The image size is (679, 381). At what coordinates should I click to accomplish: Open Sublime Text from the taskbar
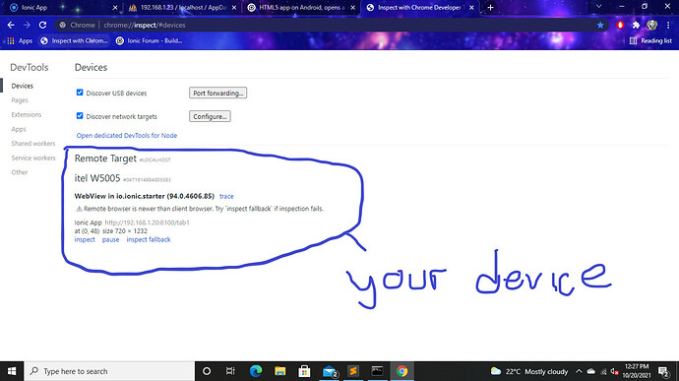pos(353,371)
